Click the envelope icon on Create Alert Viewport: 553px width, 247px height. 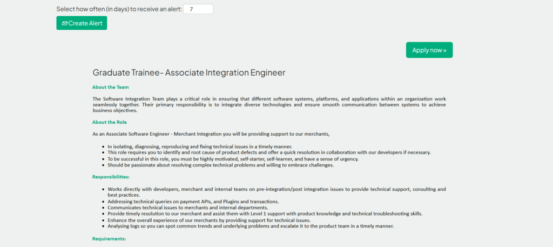[x=64, y=23]
